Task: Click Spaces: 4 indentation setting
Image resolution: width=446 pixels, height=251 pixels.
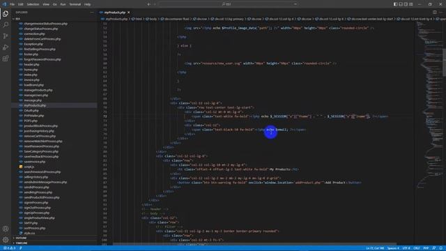Action: (x=393, y=248)
